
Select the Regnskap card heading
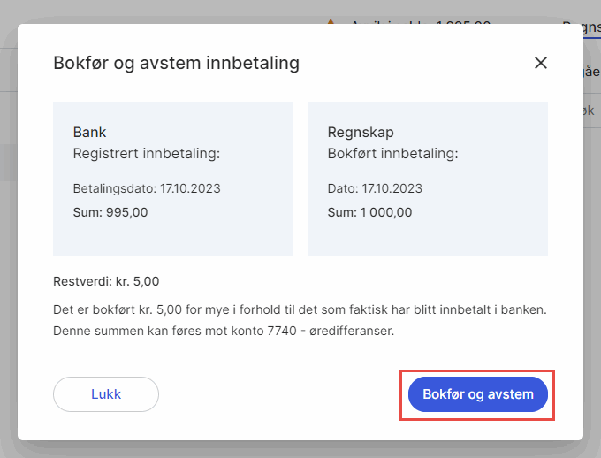[x=360, y=133]
